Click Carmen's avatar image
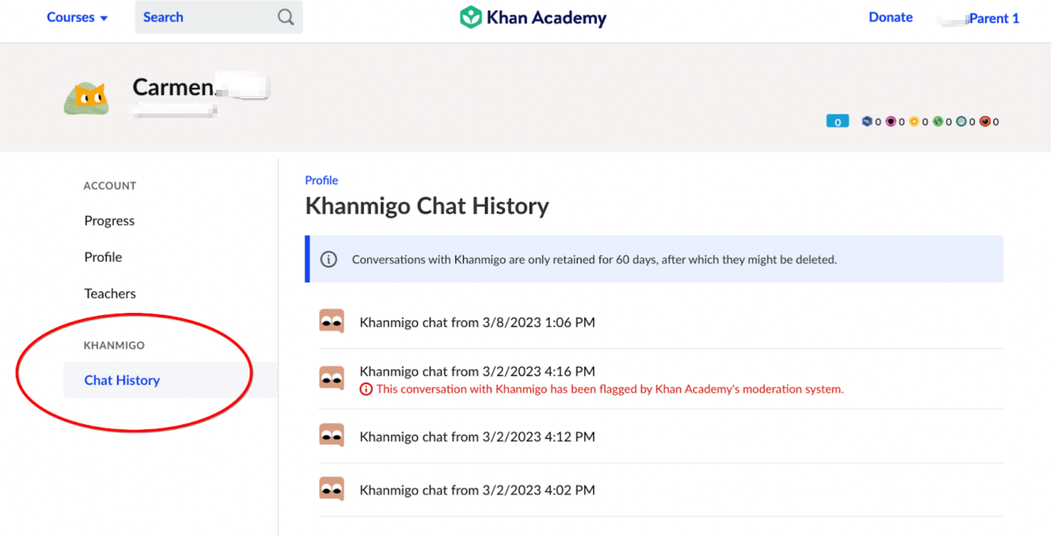Screen dimensions: 1051x536 (x=86, y=98)
